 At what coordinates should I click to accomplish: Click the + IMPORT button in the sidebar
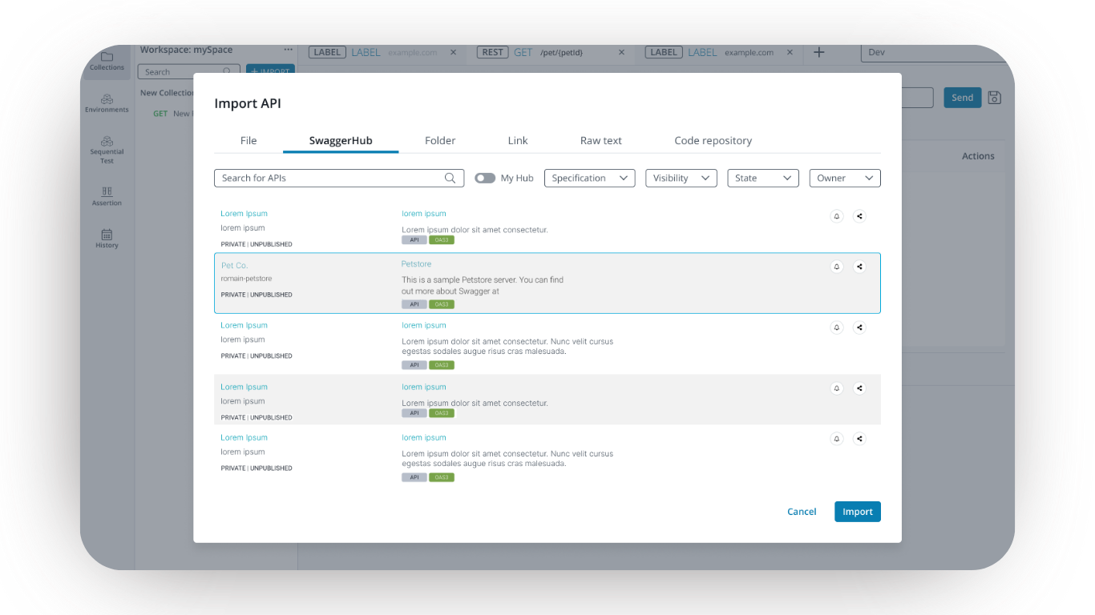click(x=271, y=71)
